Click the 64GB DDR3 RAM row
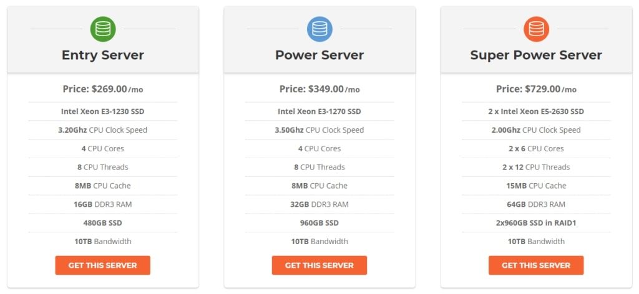 [x=536, y=204]
